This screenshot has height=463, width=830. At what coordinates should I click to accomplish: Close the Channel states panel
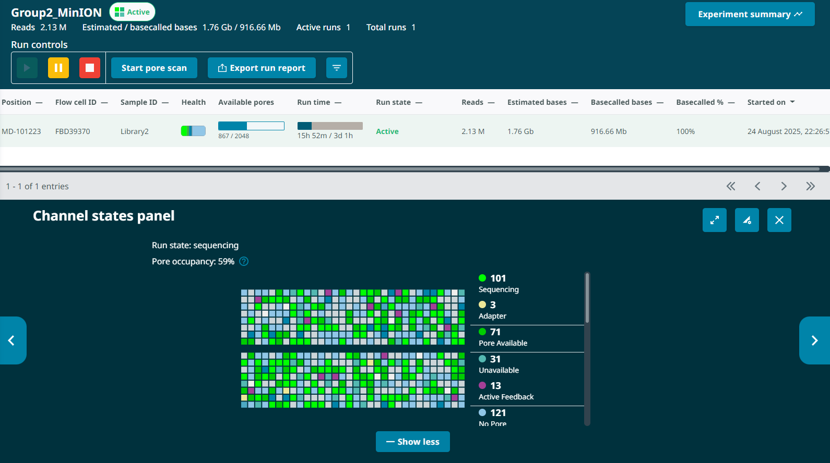[x=779, y=220]
